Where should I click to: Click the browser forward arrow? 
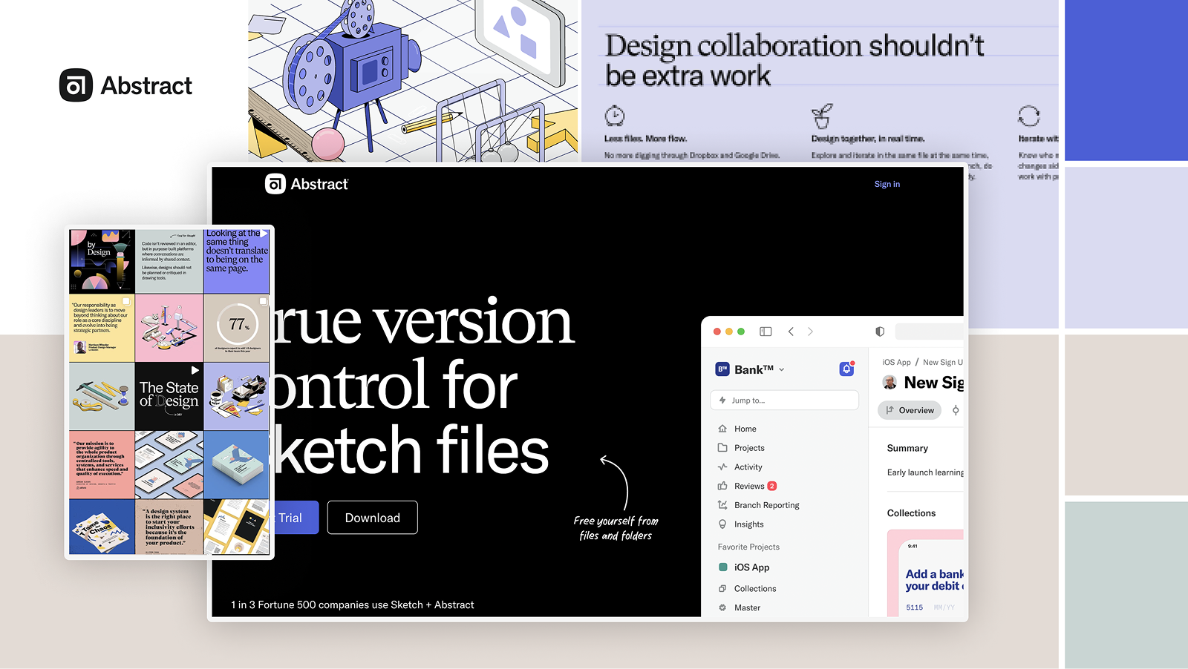pos(810,332)
